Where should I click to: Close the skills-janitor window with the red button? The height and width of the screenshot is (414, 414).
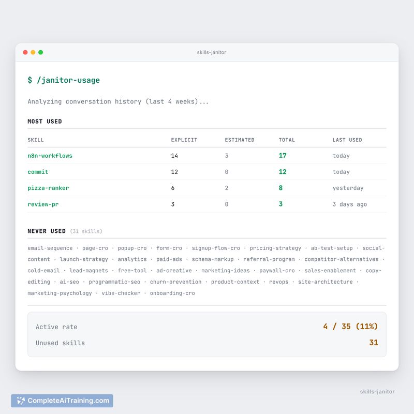tap(25, 52)
